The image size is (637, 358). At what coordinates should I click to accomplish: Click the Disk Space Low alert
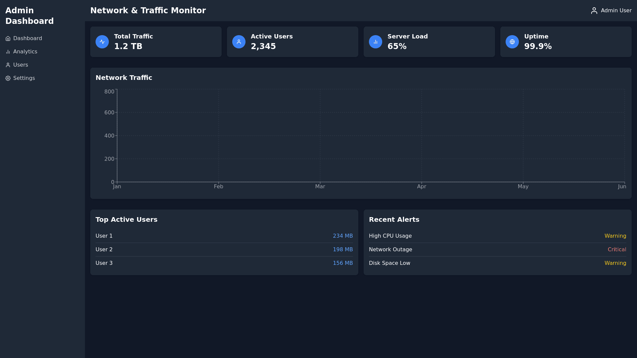click(389, 263)
